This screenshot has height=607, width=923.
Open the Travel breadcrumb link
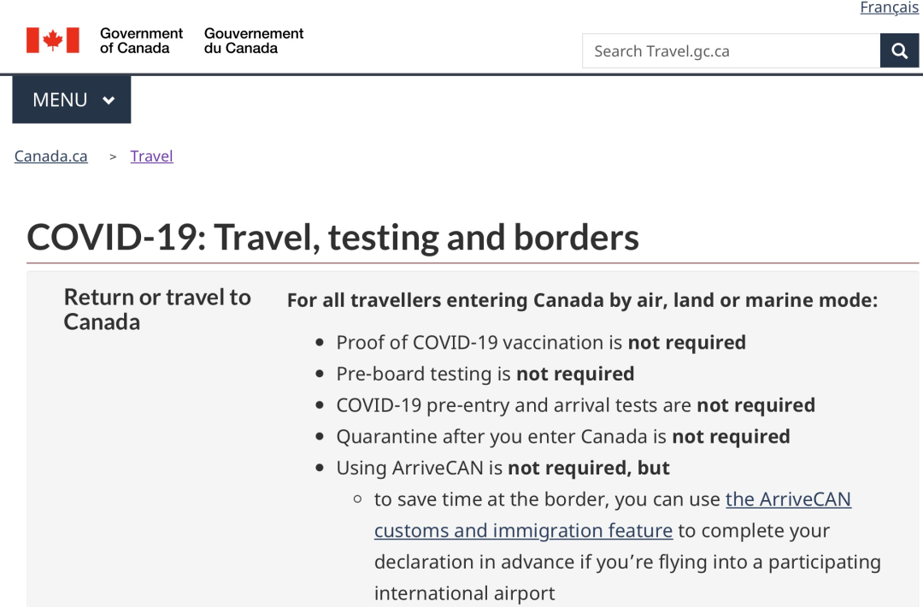pyautogui.click(x=152, y=156)
